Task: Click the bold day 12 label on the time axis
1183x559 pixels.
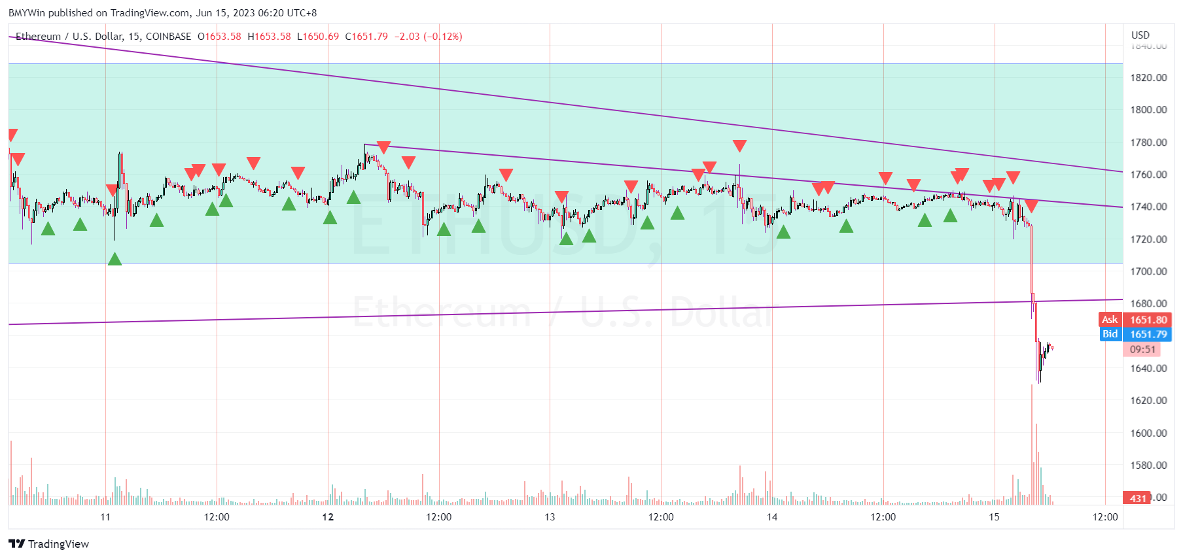Action: 328,517
